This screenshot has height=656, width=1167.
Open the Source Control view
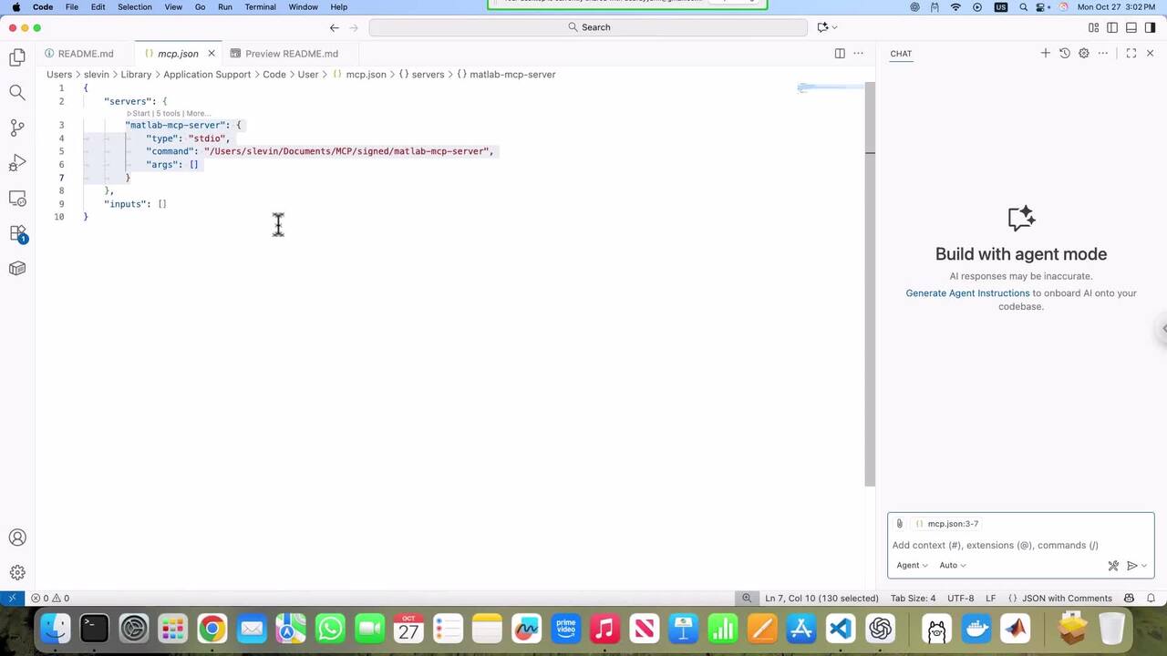coord(17,128)
